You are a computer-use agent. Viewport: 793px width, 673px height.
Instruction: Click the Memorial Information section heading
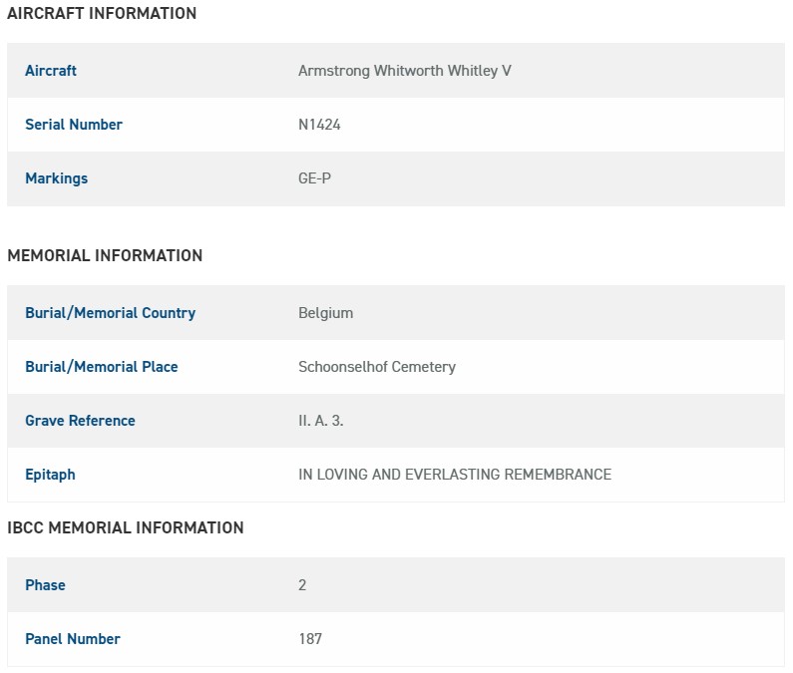[x=105, y=256]
